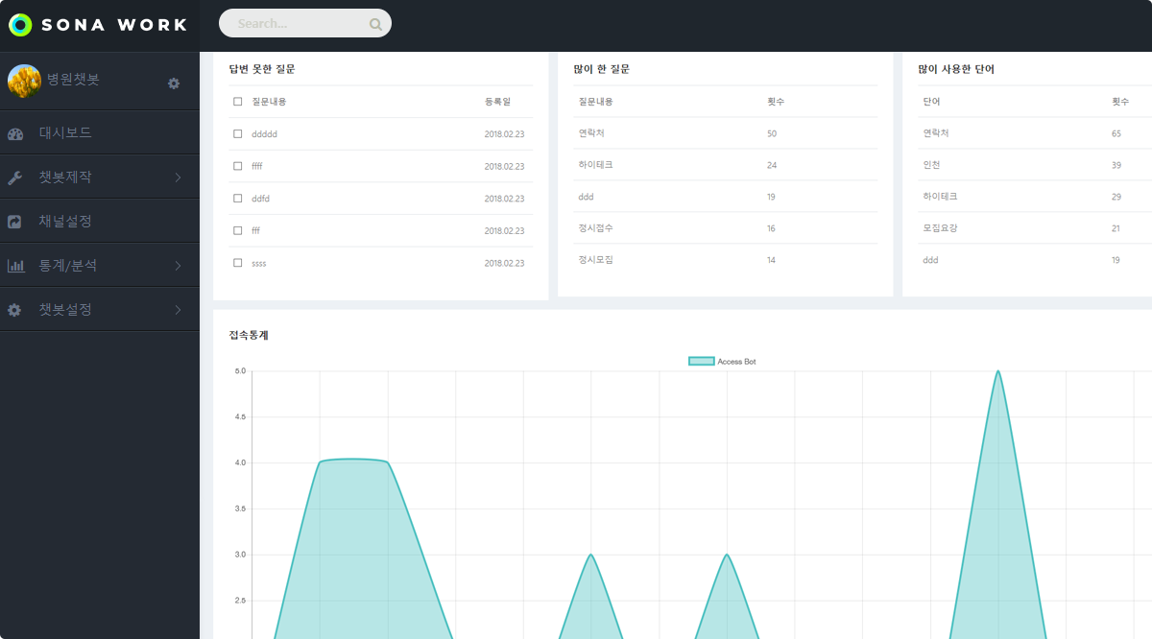
Task: Click the search magnifier icon
Action: 375,24
